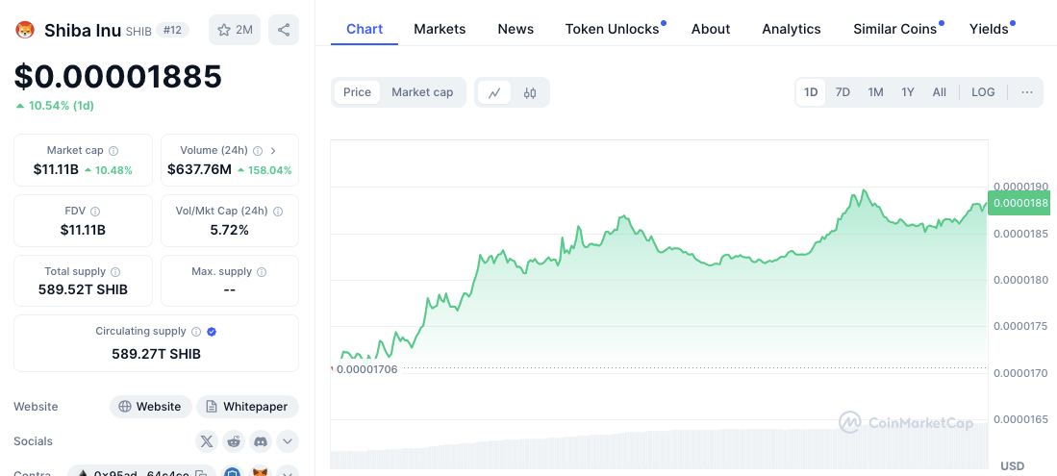The height and width of the screenshot is (476, 1057).
Task: Open the share button next to watchlist
Action: [284, 30]
